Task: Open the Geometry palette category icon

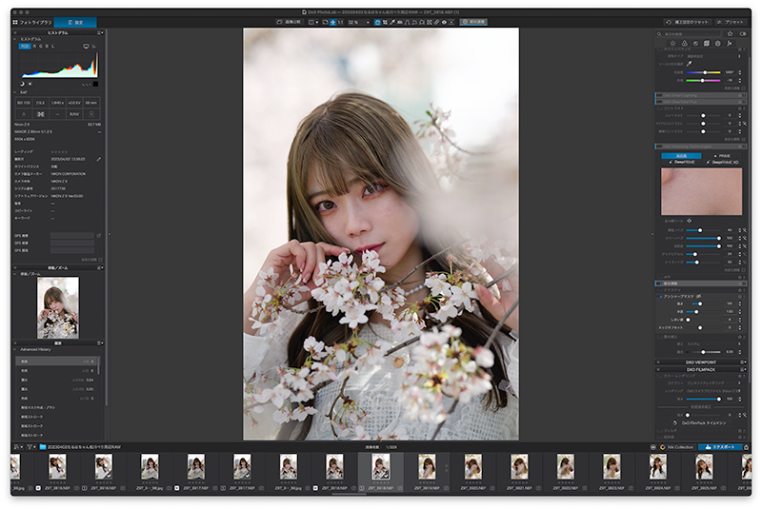Action: 707,43
